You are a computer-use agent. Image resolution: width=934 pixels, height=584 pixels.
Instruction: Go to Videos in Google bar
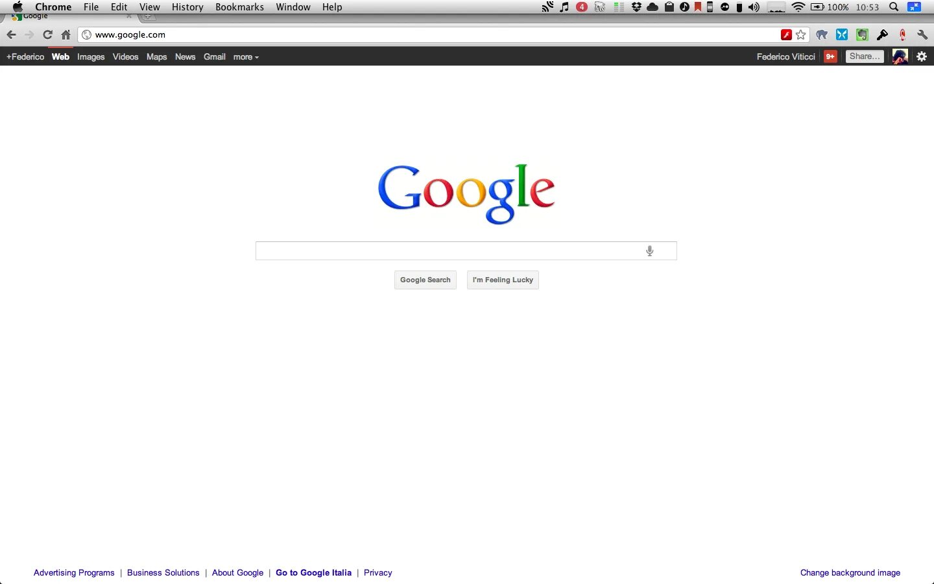point(125,57)
